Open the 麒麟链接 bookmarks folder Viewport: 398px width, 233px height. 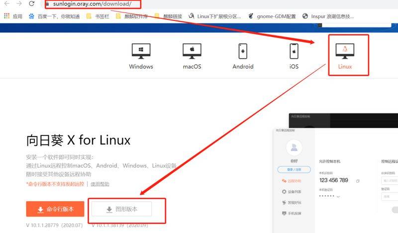pos(168,16)
